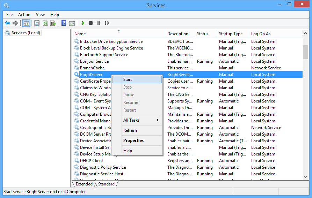312x198 pixels.
Task: Click the Back arrow toolbar icon
Action: click(7, 23)
